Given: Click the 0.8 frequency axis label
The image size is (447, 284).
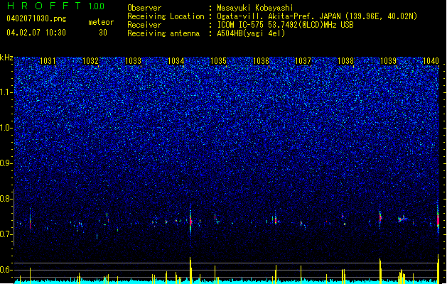Looking at the screenshot, I should pos(6,199).
